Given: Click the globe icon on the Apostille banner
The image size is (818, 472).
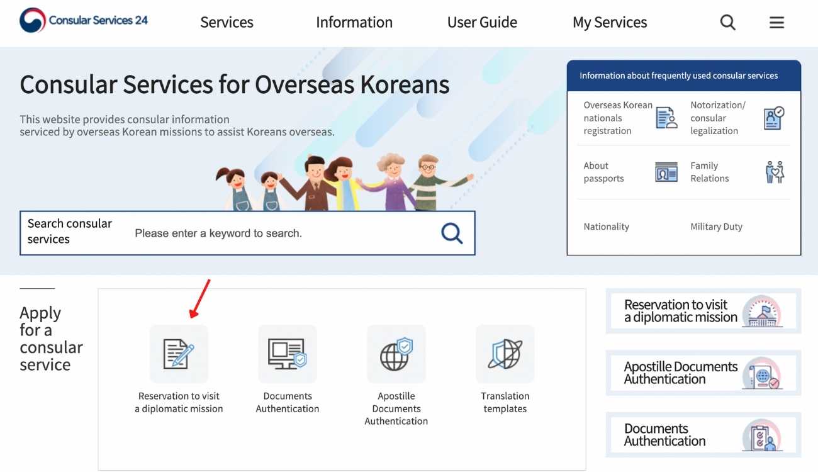Looking at the screenshot, I should (x=762, y=373).
